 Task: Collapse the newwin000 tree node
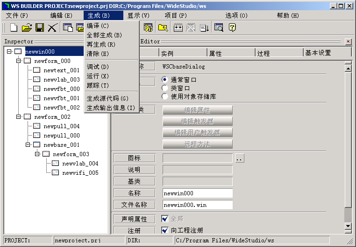click(x=9, y=51)
